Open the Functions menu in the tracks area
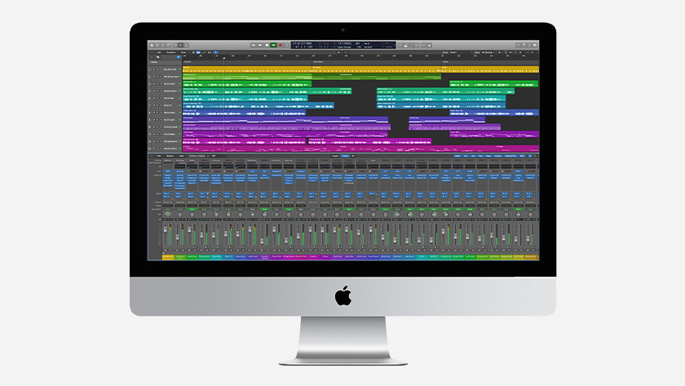The height and width of the screenshot is (386, 685). (x=172, y=51)
